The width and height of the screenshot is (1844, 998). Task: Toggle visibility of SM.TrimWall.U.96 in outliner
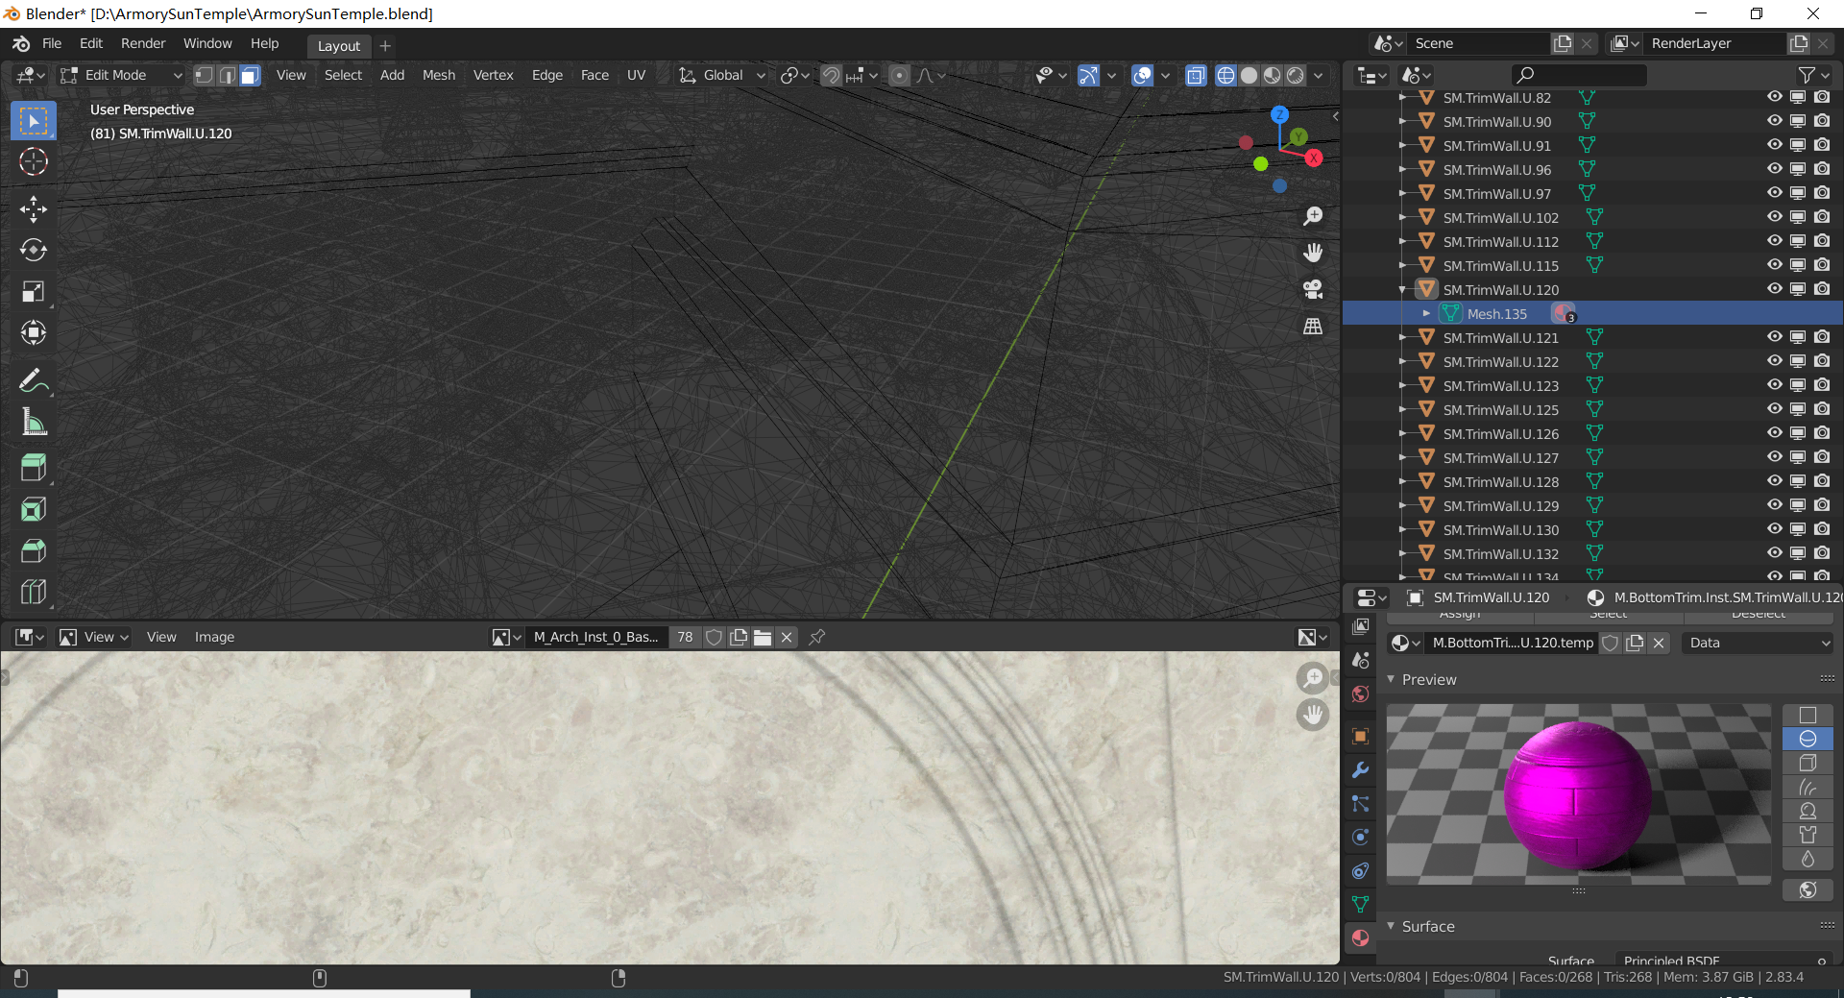(x=1773, y=168)
